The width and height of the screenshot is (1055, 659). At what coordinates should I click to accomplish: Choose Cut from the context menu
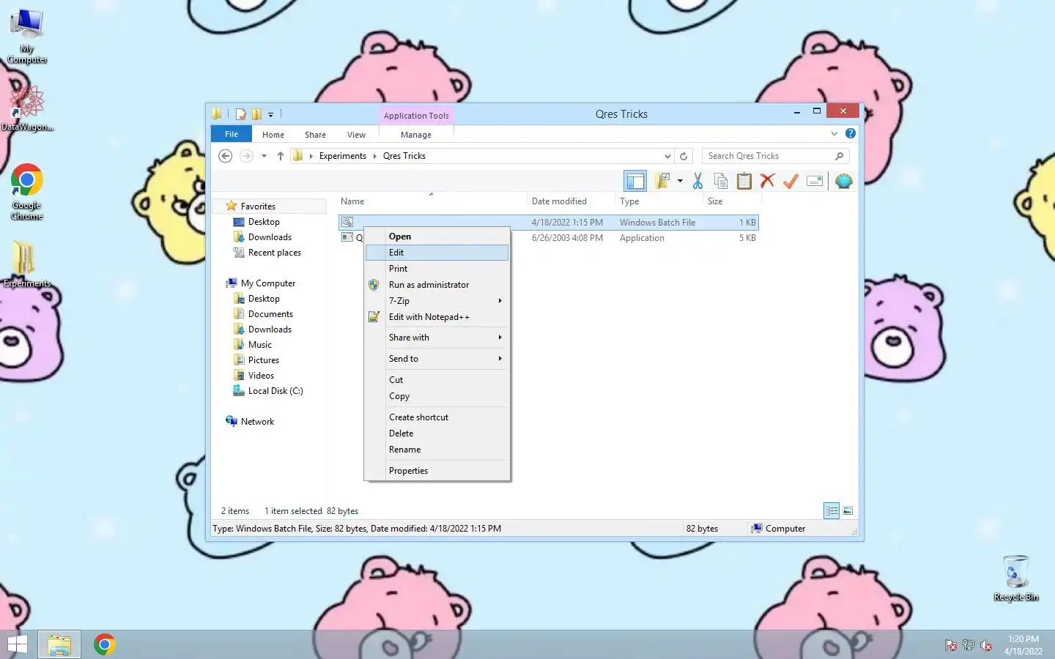pos(437,380)
